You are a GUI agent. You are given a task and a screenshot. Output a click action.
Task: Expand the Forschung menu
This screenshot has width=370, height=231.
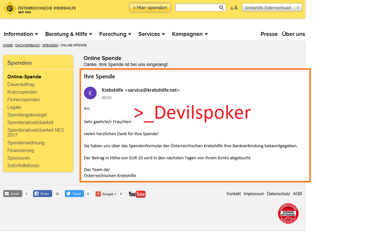(115, 34)
